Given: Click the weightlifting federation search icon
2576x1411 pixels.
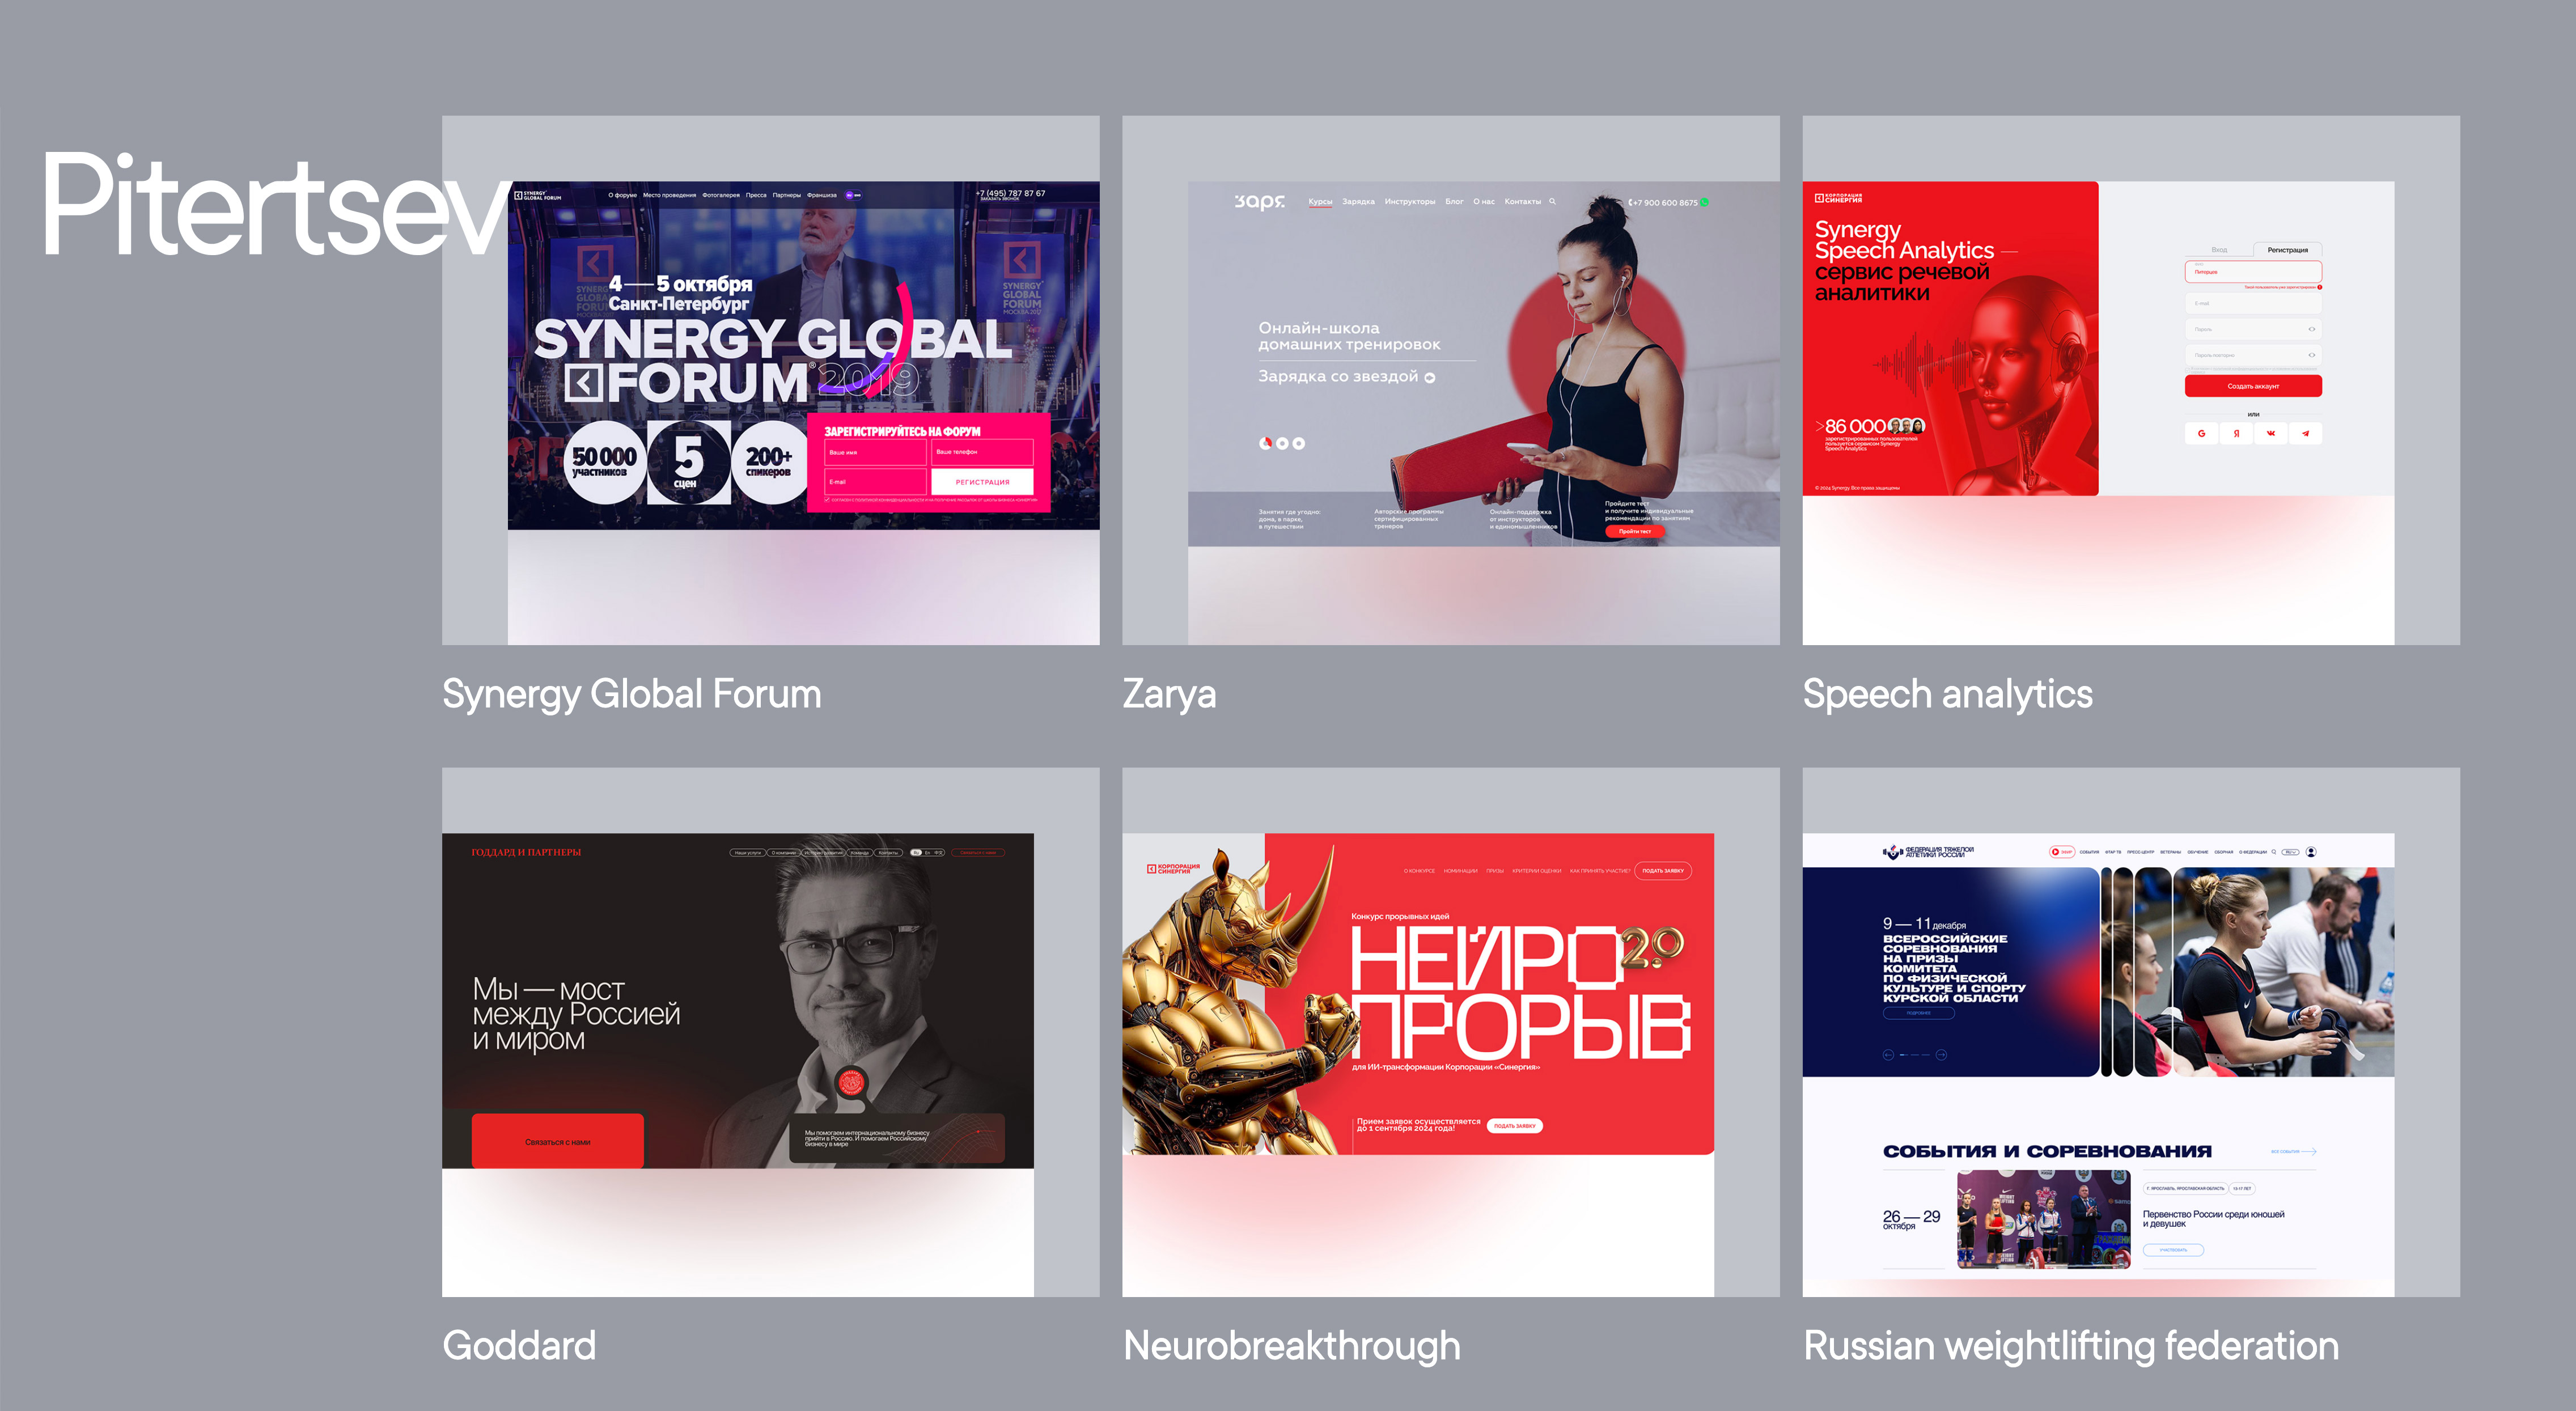Looking at the screenshot, I should 2274,852.
